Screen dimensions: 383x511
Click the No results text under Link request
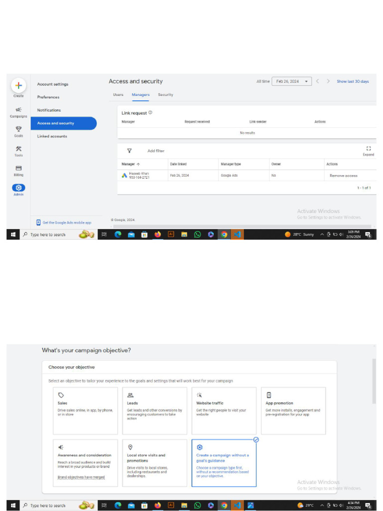click(247, 133)
